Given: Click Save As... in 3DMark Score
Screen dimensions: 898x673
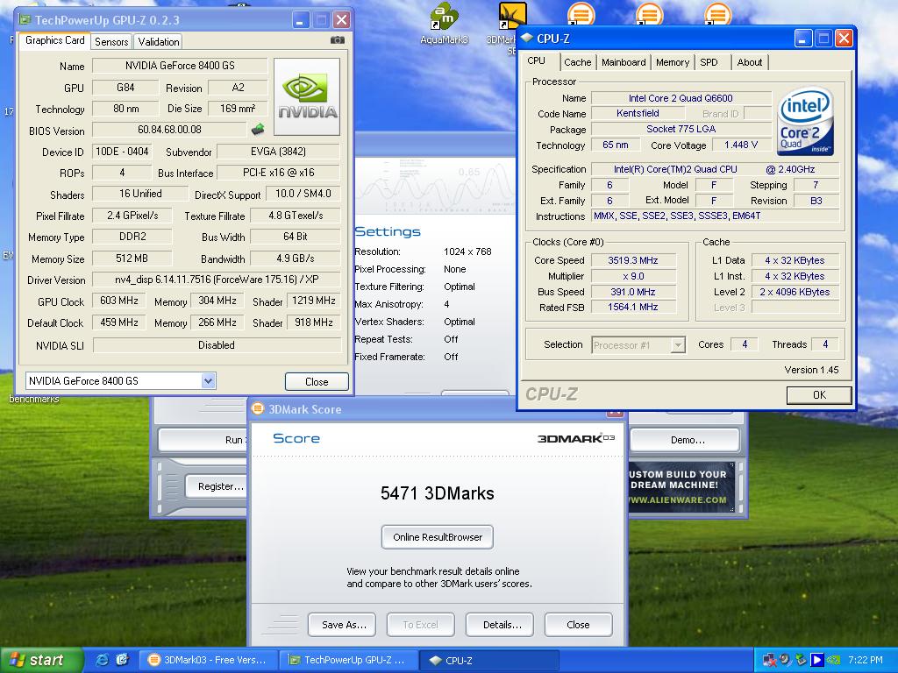Looking at the screenshot, I should [x=342, y=624].
